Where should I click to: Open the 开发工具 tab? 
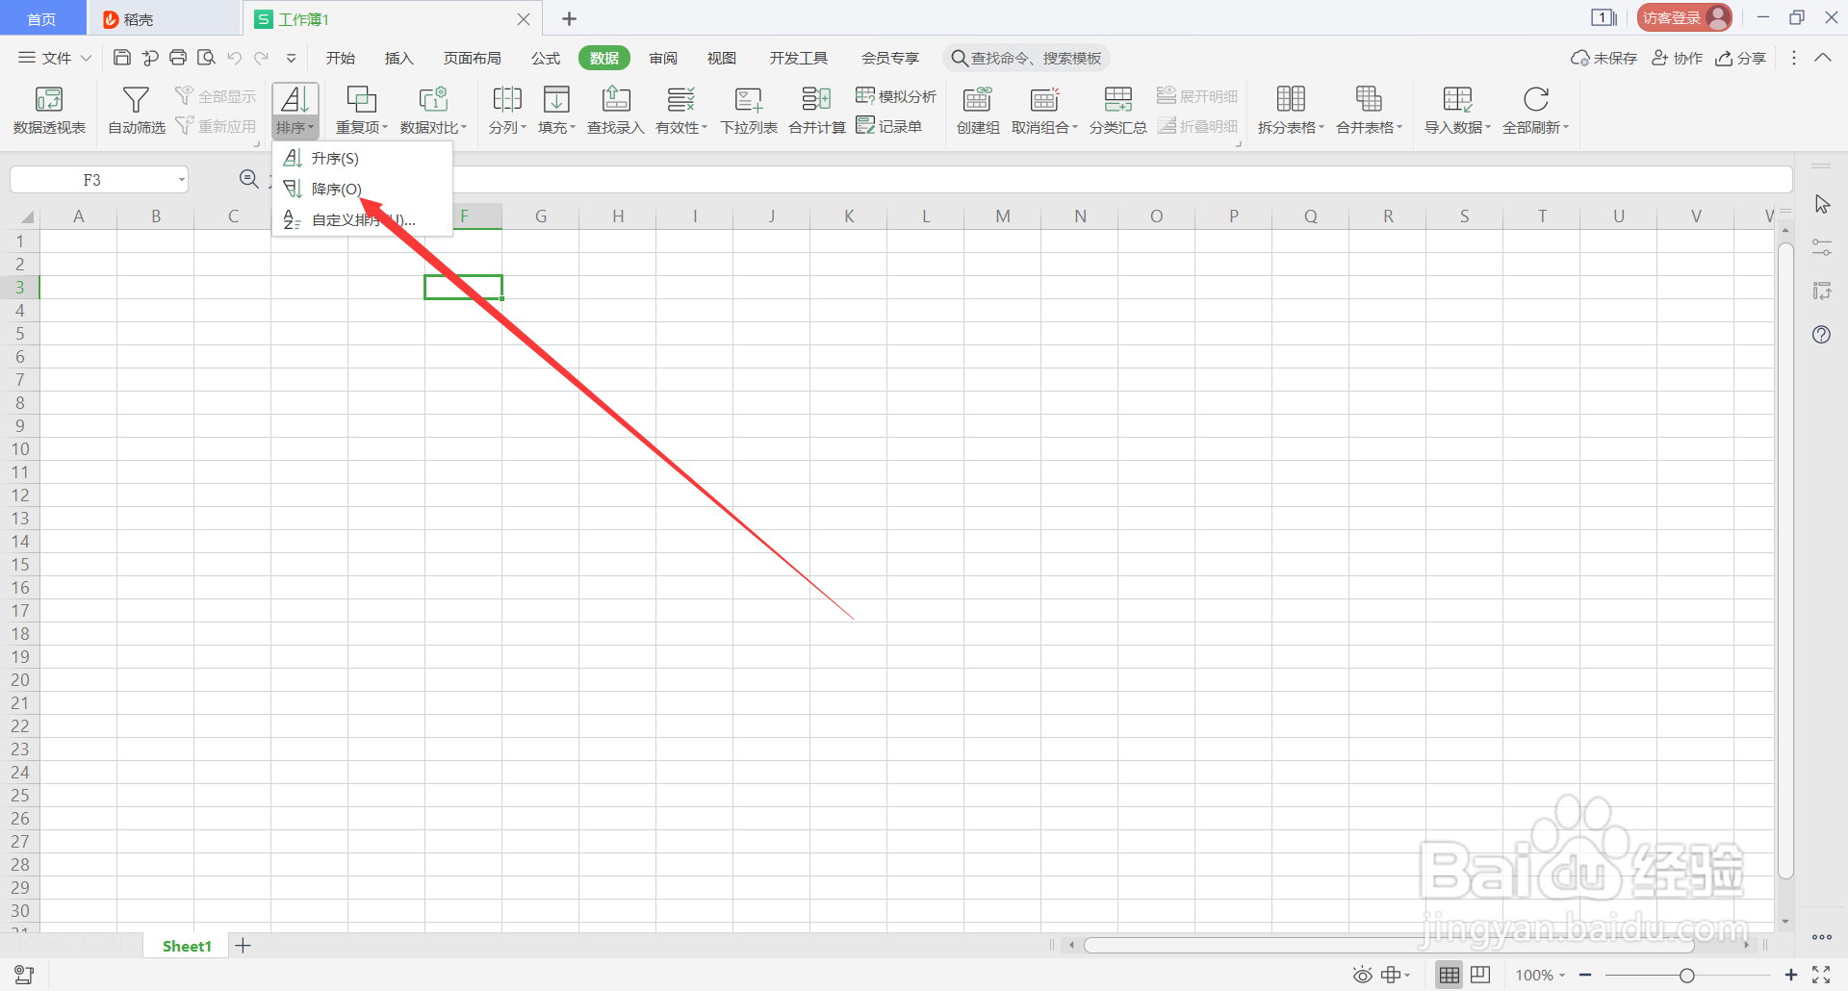click(798, 58)
